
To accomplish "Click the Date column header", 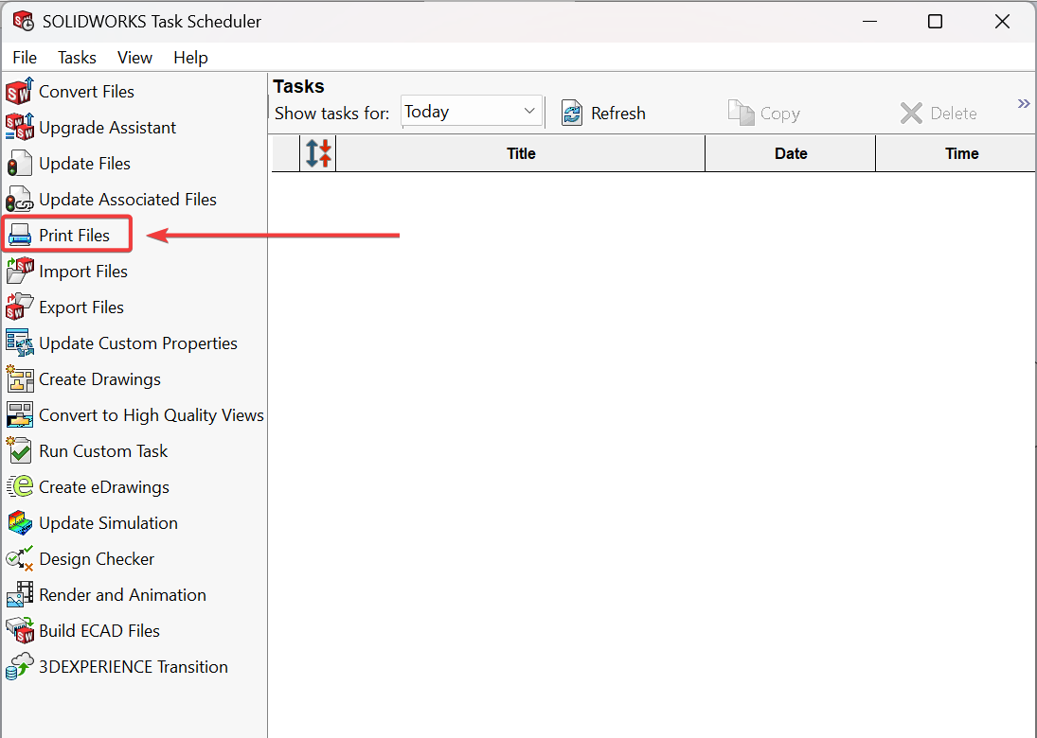I will point(791,153).
